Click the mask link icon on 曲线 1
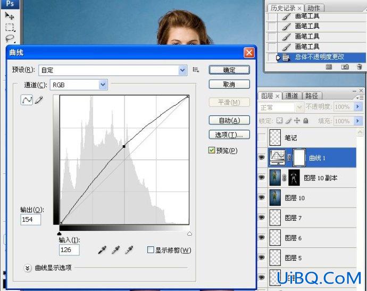The image size is (367, 291). coord(289,158)
